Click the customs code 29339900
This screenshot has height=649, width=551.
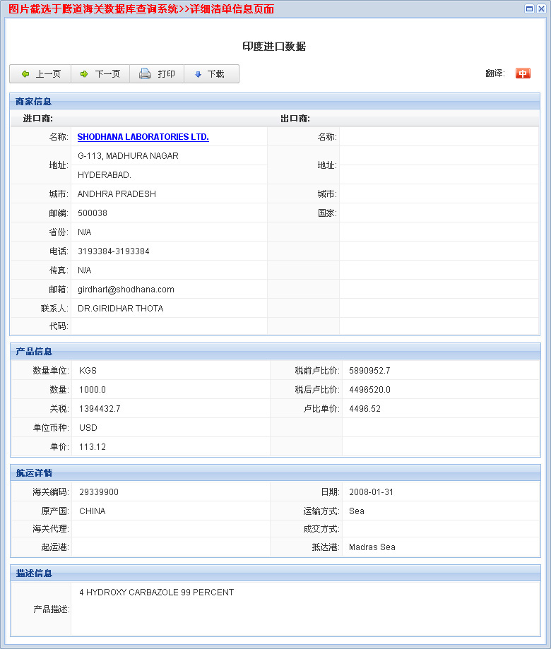(99, 492)
